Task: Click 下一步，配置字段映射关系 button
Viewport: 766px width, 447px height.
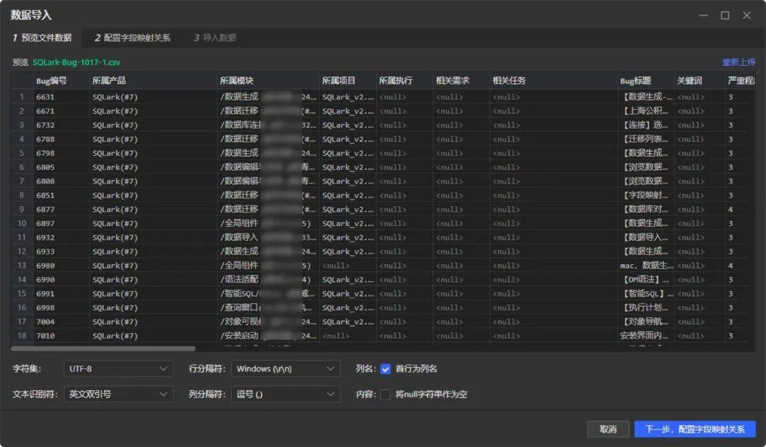Action: coord(694,429)
